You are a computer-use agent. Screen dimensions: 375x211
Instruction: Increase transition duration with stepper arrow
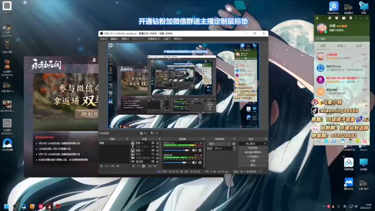[234, 147]
